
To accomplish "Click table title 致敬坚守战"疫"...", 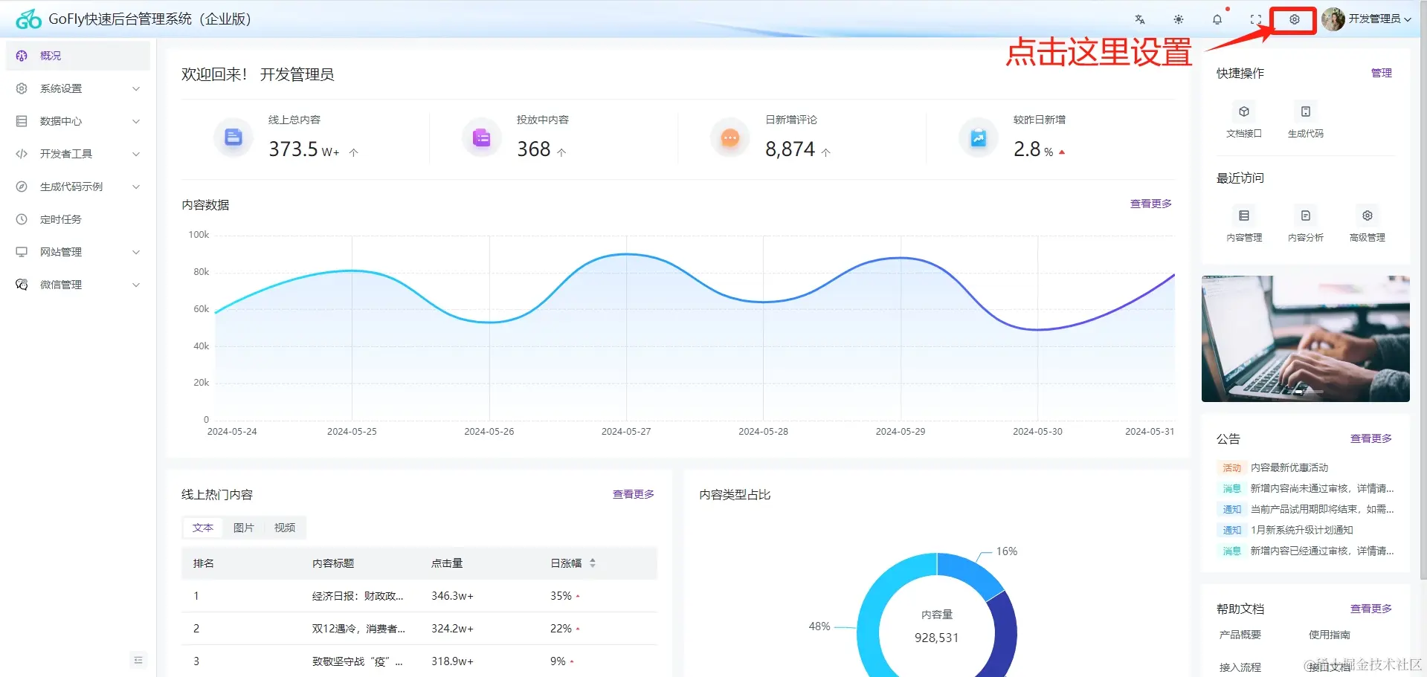I will pyautogui.click(x=358, y=661).
